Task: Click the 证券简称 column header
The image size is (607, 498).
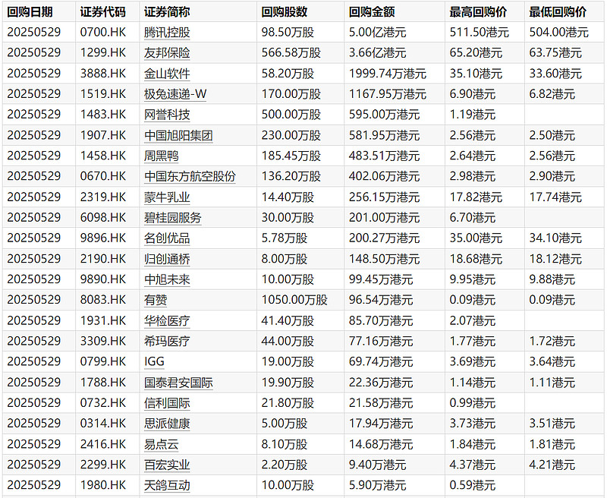Action: pos(167,12)
